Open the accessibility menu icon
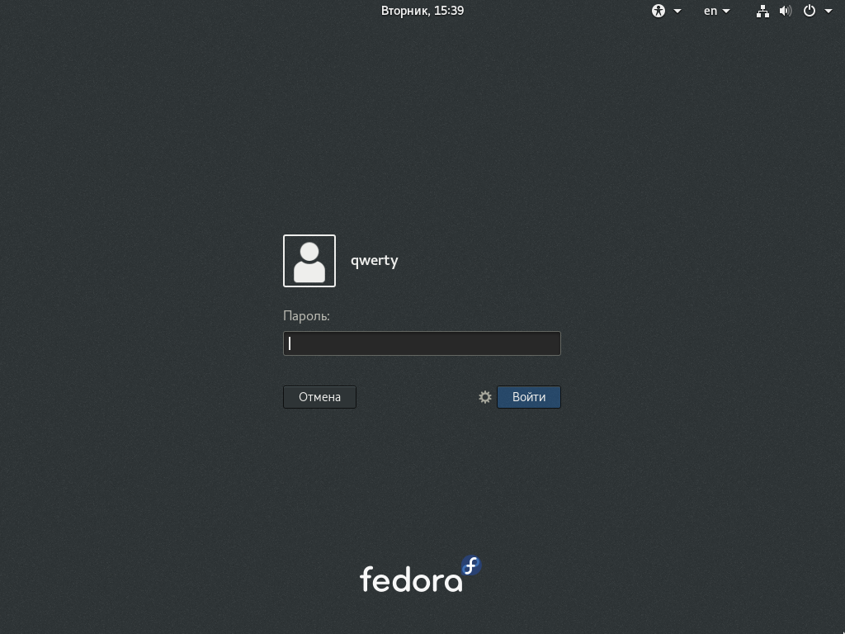 (658, 11)
